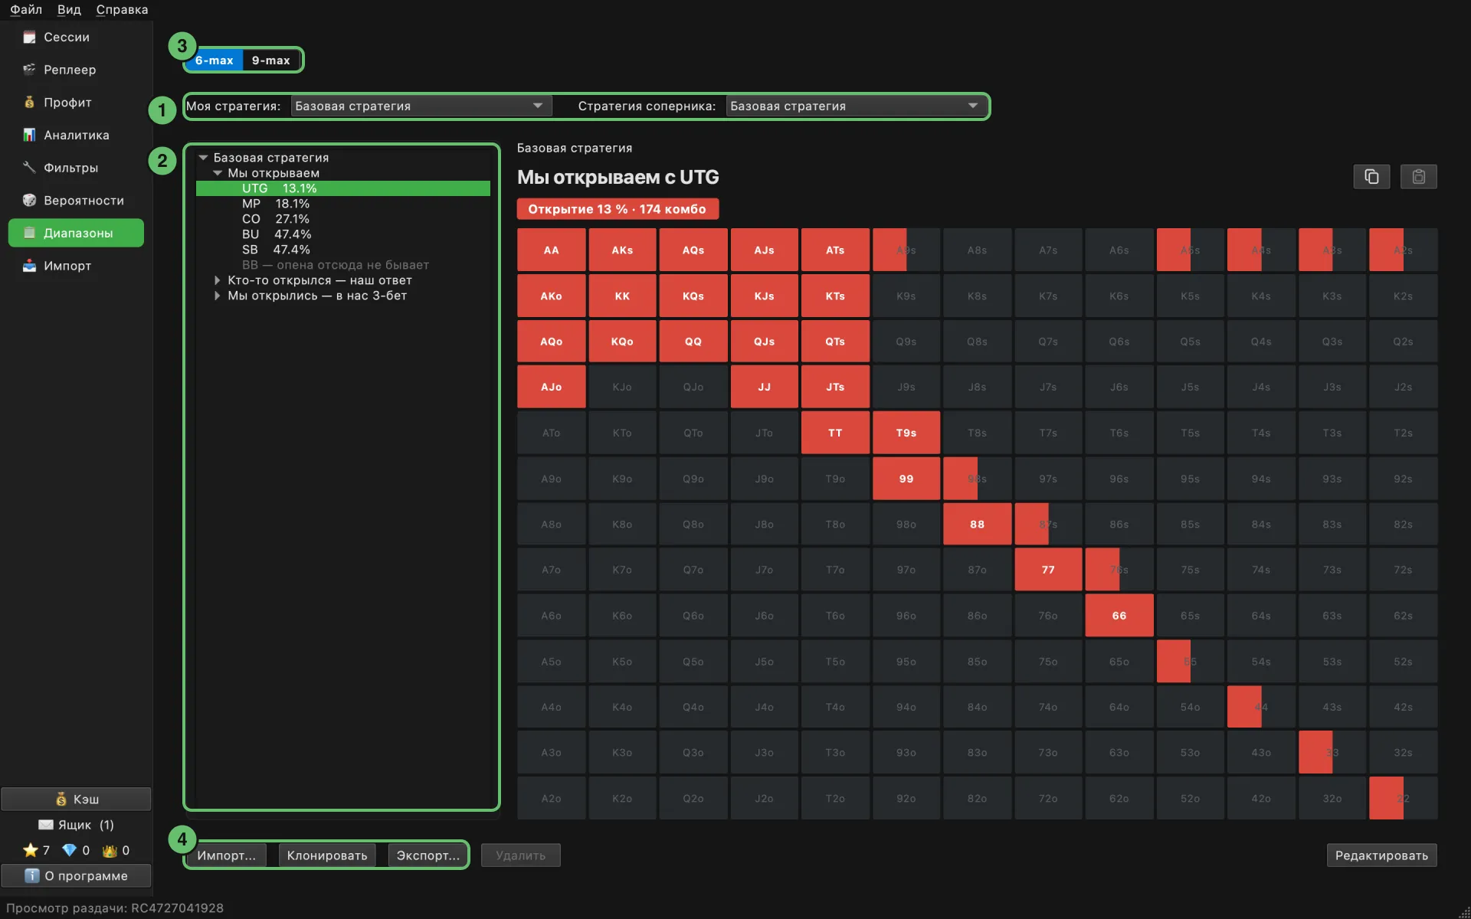
Task: Click the money bag icon on Кэш
Action: (x=61, y=799)
